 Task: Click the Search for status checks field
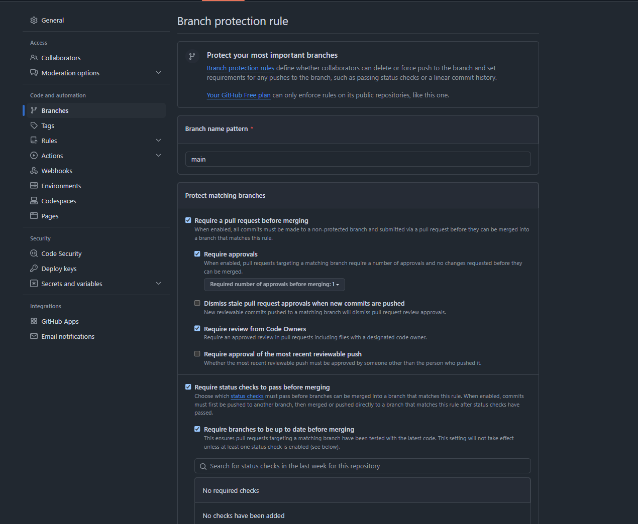362,466
